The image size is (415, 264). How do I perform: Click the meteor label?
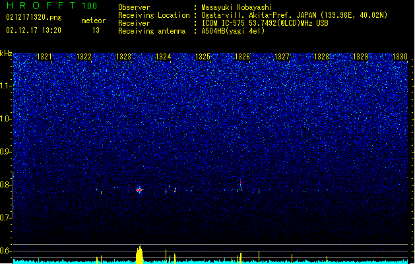[94, 20]
